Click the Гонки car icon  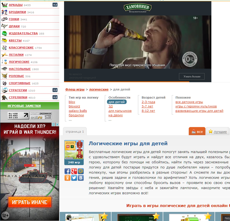coord(4,19)
